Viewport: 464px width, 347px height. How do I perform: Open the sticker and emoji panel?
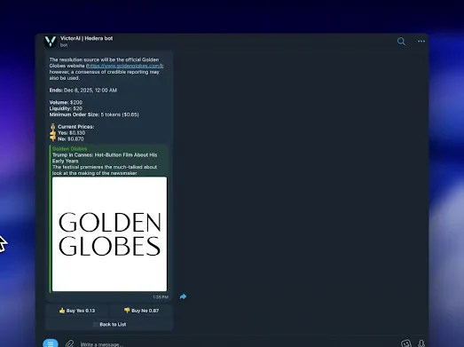[406, 343]
